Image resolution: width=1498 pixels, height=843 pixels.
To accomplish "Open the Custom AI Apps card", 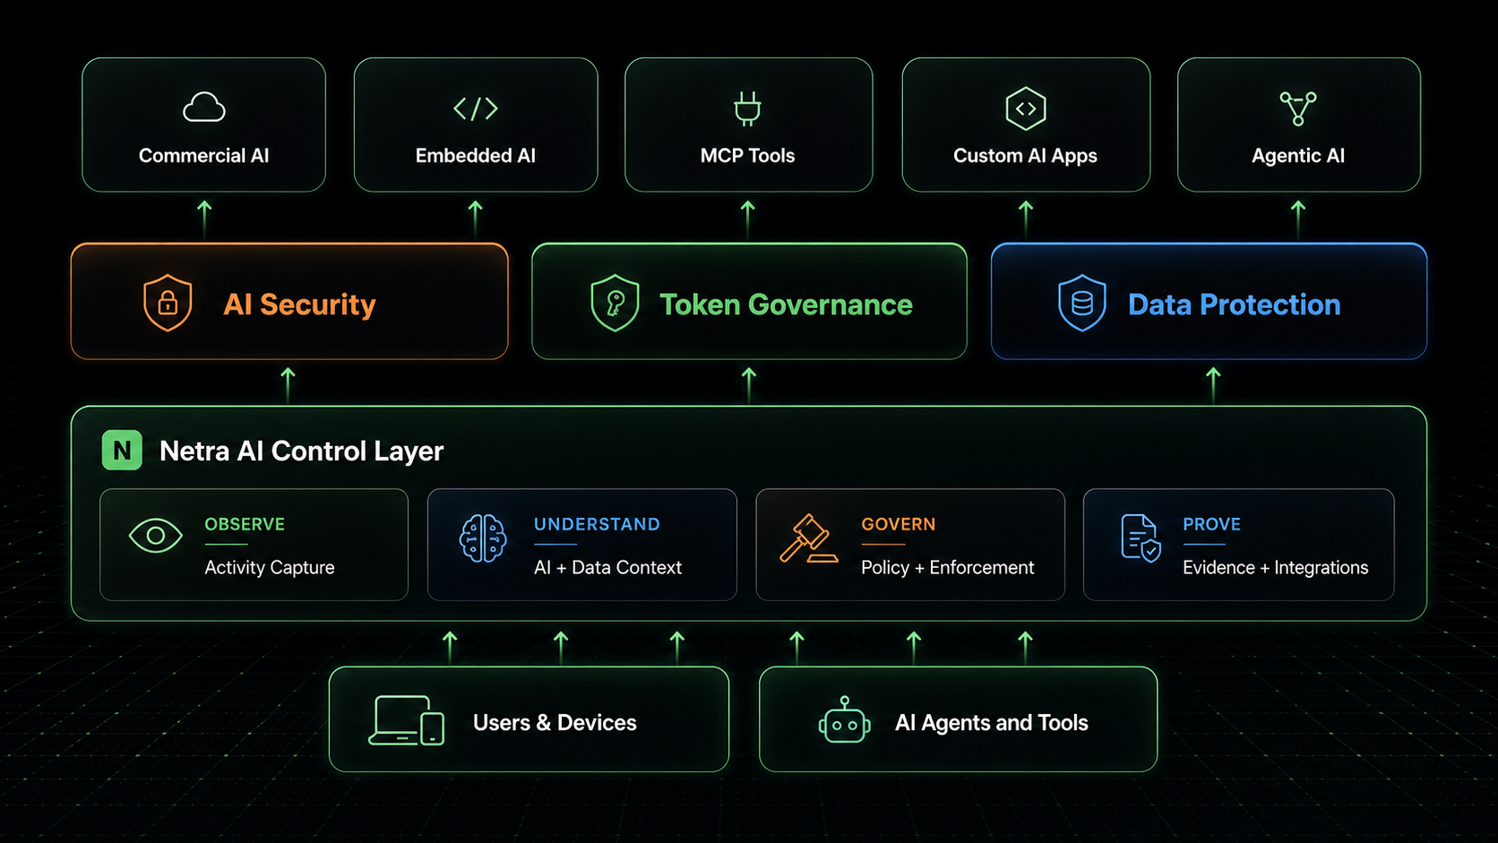I will [1026, 125].
